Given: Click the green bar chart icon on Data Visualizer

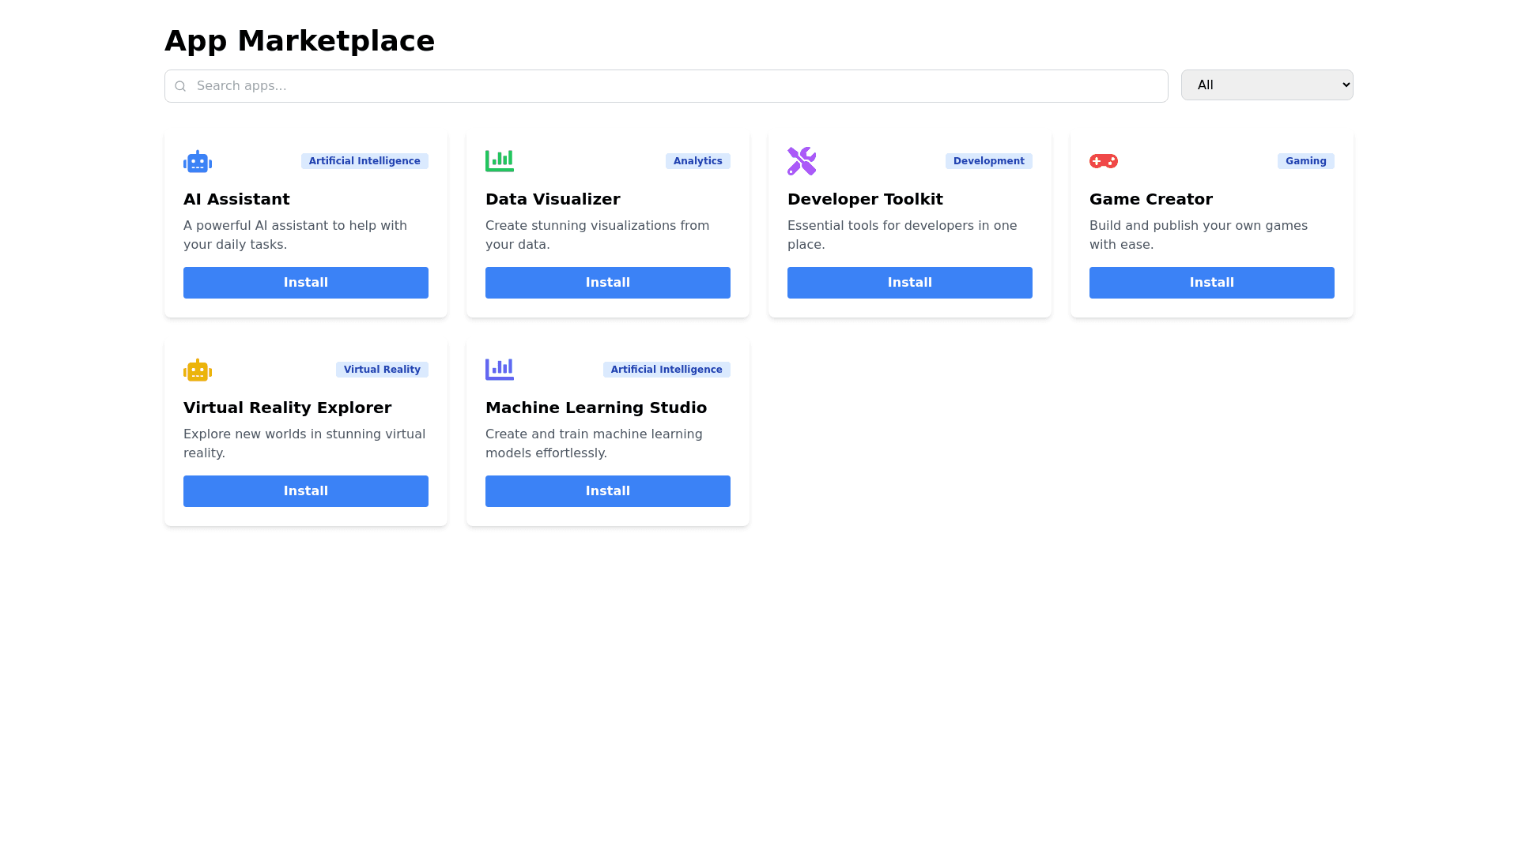Looking at the screenshot, I should tap(499, 161).
